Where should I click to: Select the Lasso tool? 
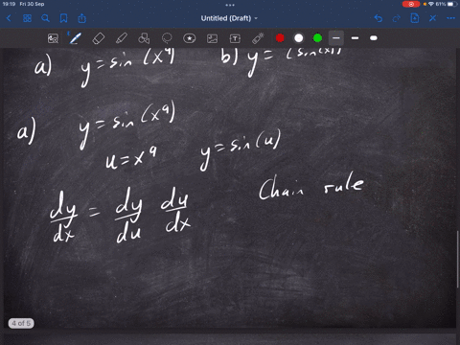click(x=167, y=38)
